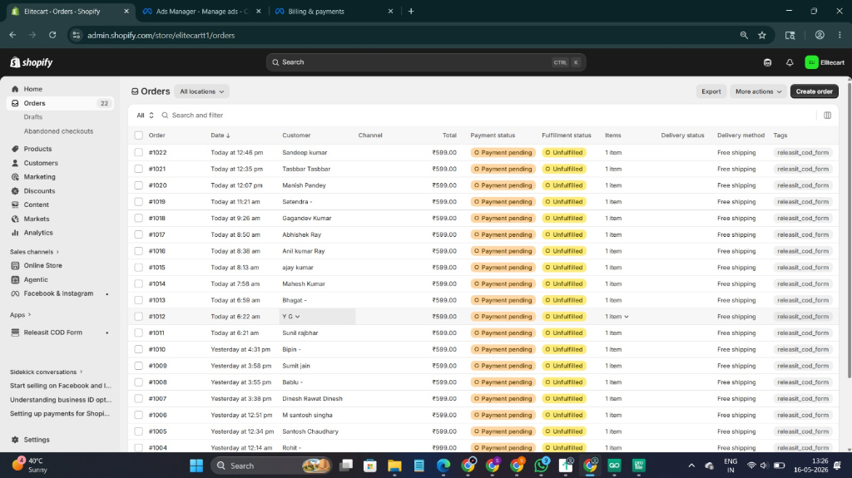
Task: Open 'Understanding business ID' conversation
Action: 60,400
